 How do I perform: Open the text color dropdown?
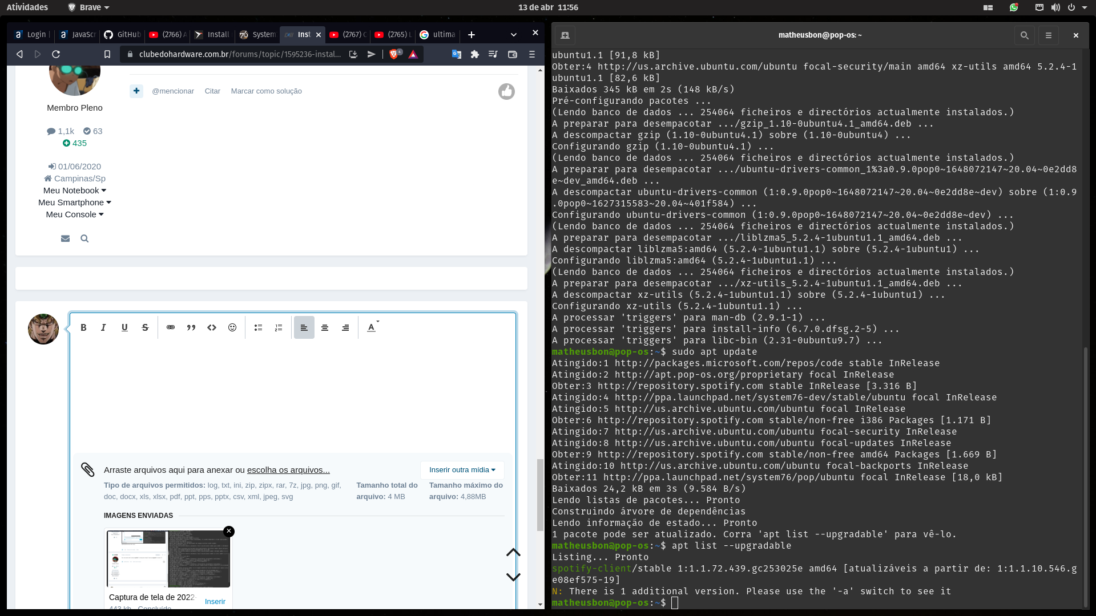click(372, 327)
